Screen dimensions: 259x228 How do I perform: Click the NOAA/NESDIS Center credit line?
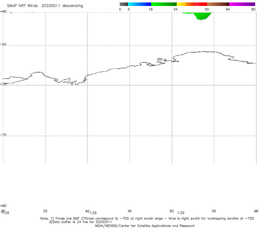coord(145,226)
